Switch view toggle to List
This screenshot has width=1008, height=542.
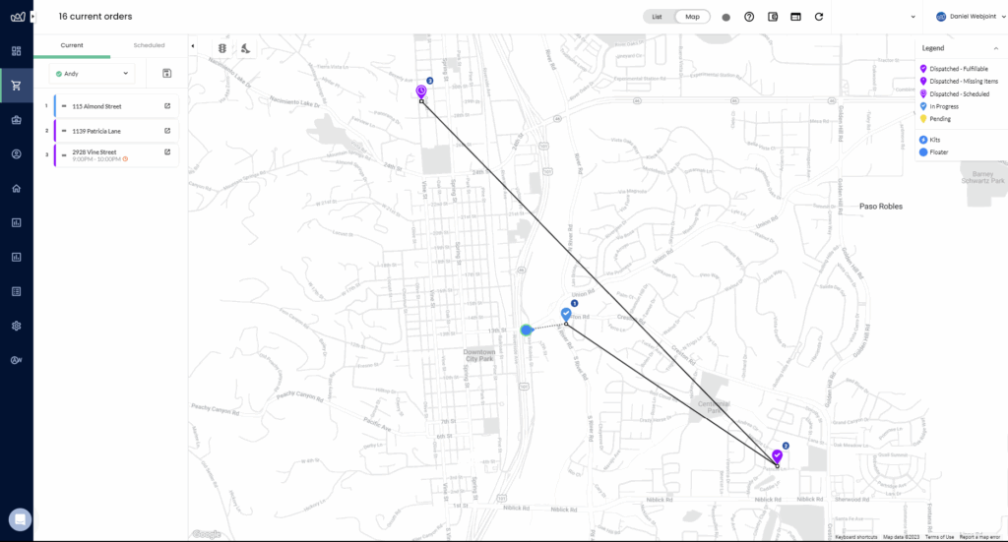(x=657, y=17)
